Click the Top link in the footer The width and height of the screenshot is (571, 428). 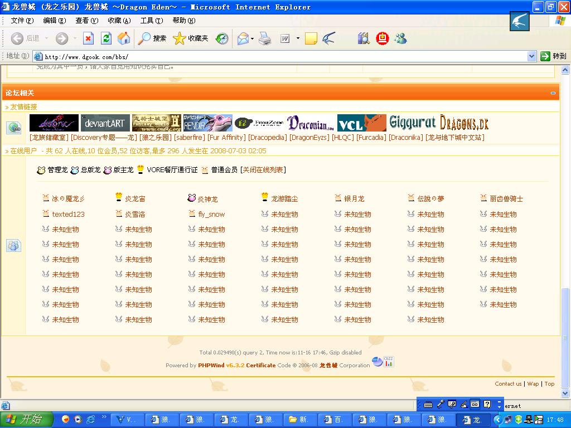(x=549, y=383)
